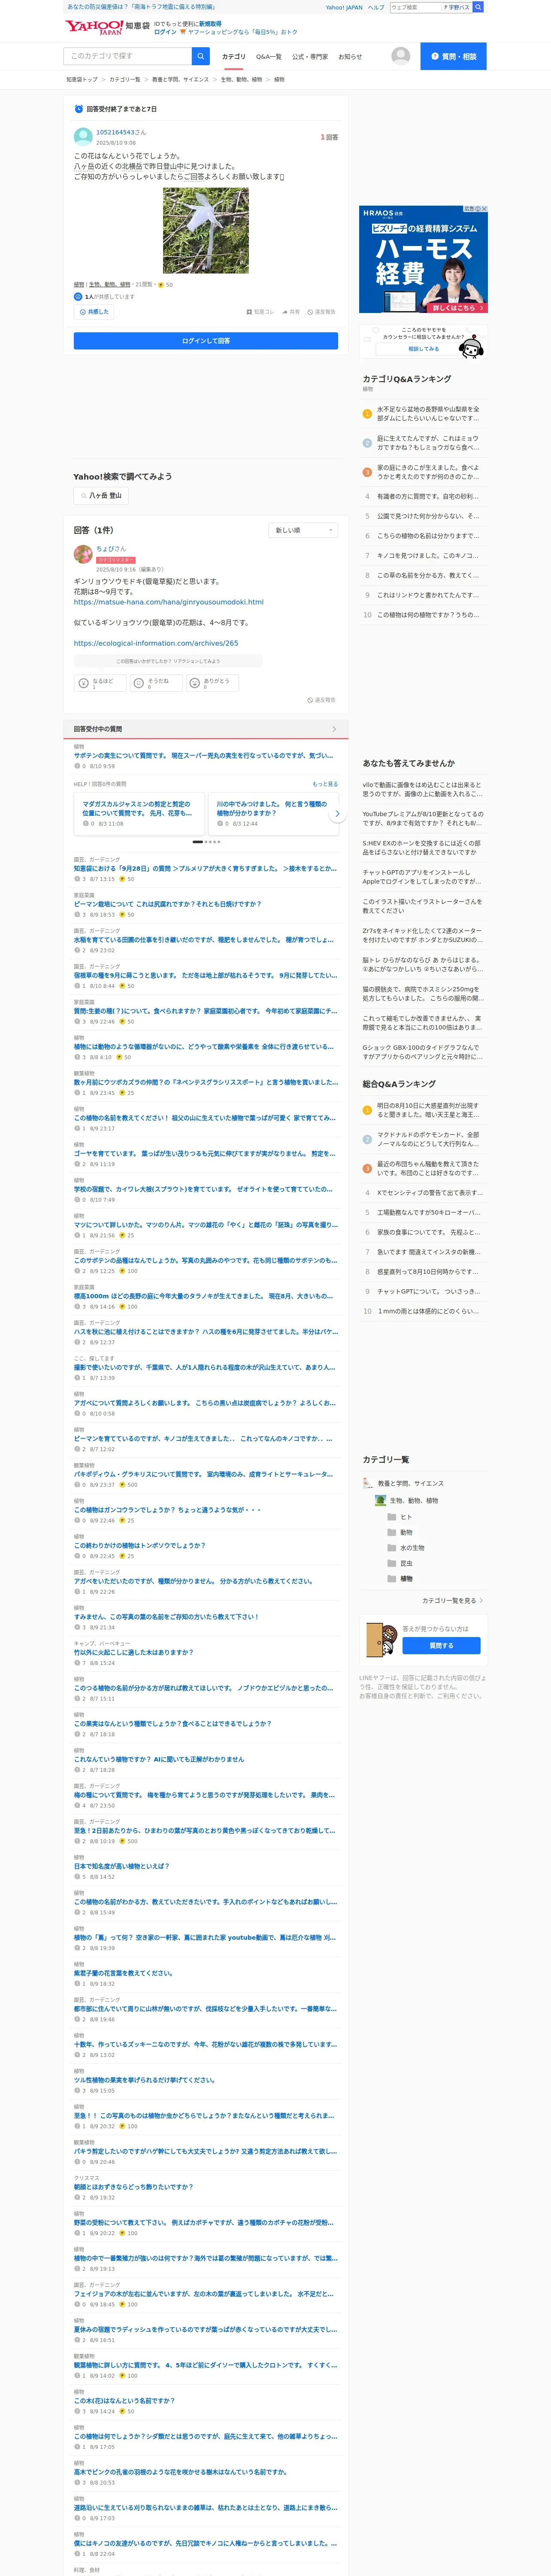Click the asker's teal avatar icon
This screenshot has width=551, height=2576.
point(83,137)
